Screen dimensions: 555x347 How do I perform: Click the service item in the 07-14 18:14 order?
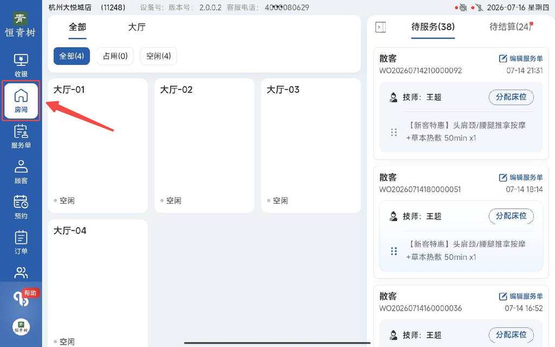tap(466, 250)
